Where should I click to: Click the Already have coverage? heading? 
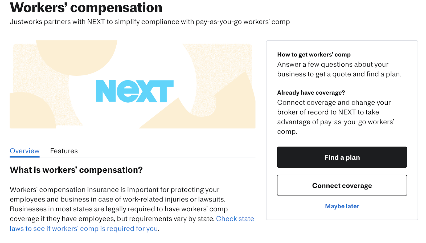pos(311,93)
